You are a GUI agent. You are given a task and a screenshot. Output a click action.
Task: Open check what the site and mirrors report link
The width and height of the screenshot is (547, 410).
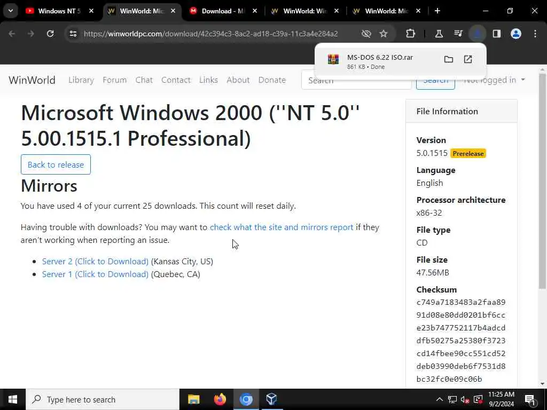[x=282, y=227]
